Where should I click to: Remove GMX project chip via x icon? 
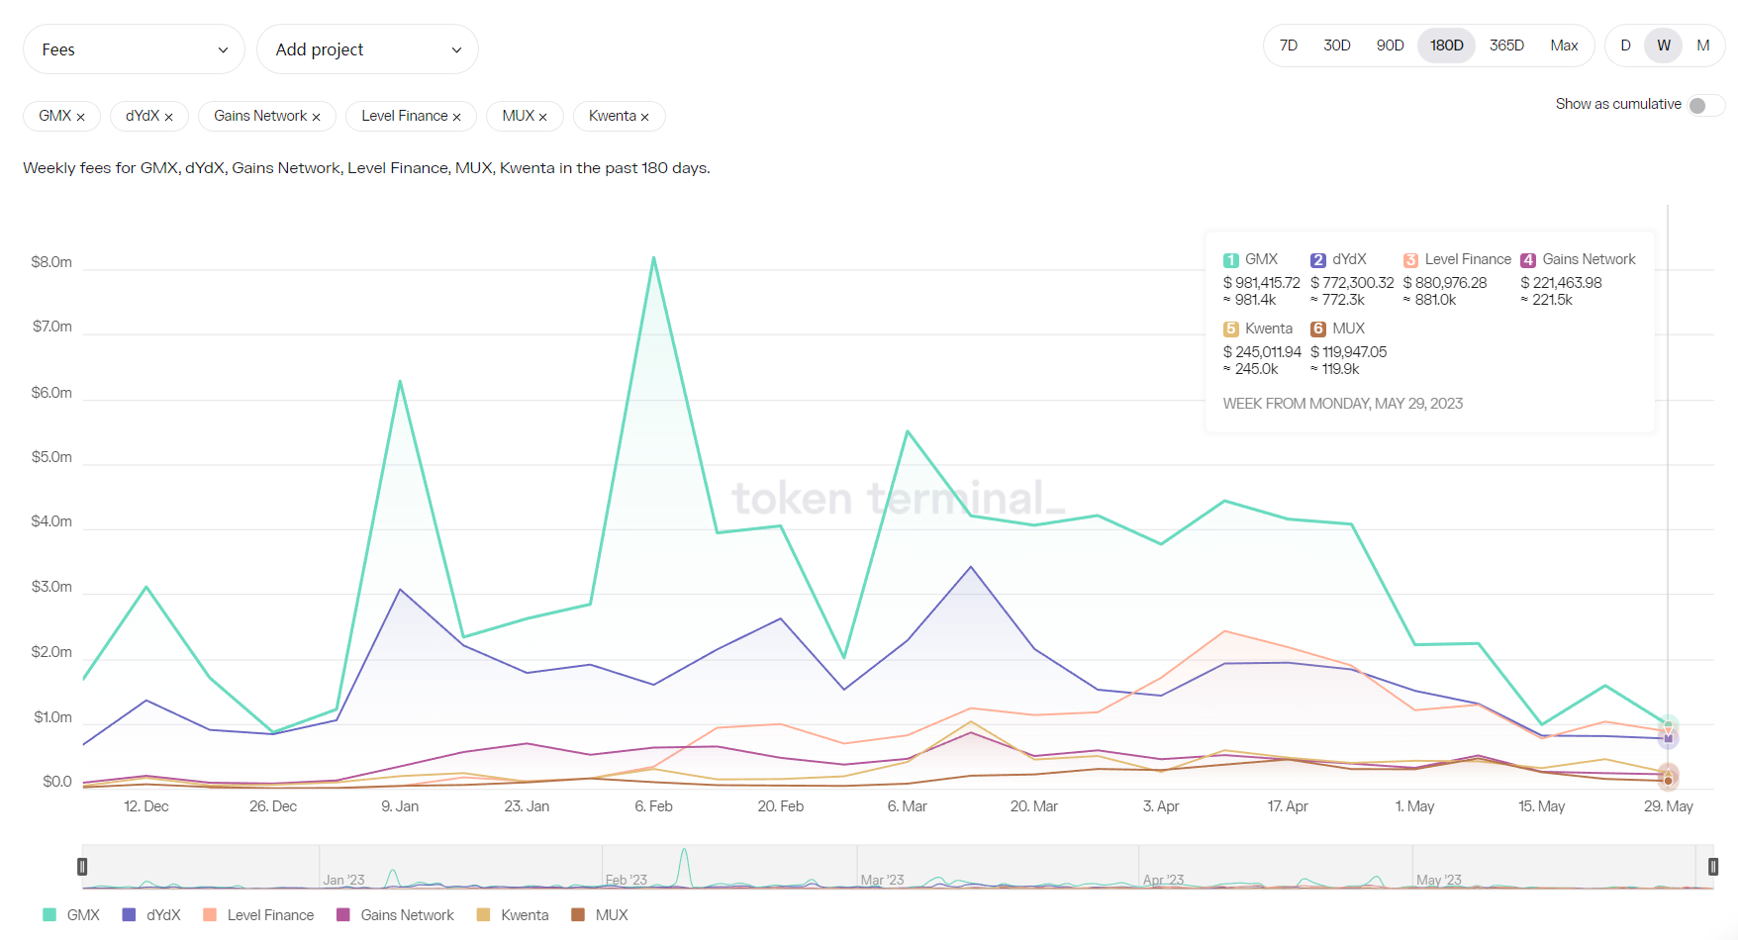[80, 117]
